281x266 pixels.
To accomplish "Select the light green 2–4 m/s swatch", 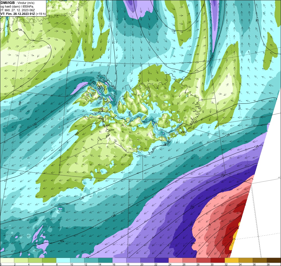I will coord(21,260).
